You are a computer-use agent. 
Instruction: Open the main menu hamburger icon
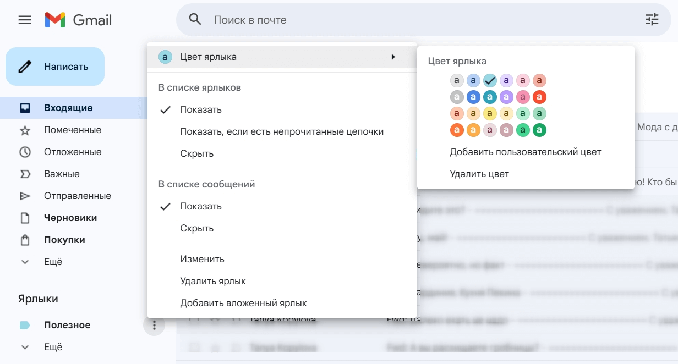click(x=25, y=20)
